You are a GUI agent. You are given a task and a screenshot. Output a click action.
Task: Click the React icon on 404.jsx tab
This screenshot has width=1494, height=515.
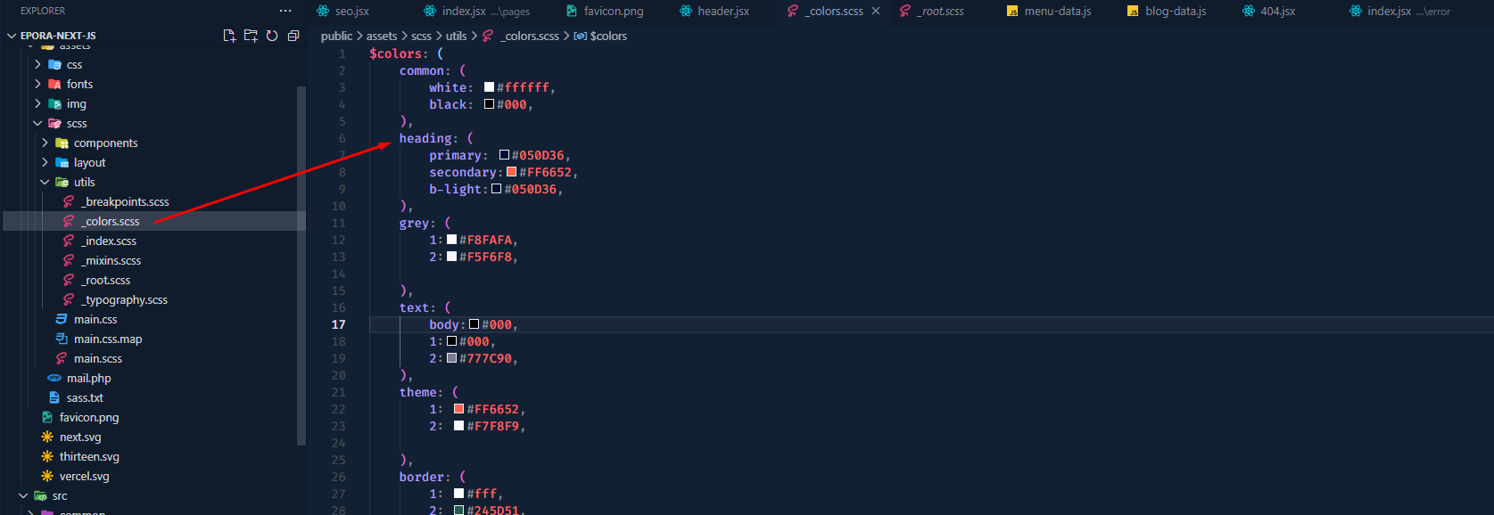tap(1249, 11)
